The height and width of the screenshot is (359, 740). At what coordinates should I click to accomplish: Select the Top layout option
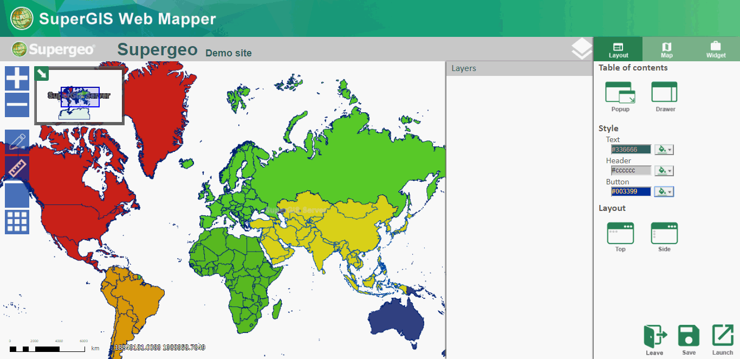coord(620,237)
